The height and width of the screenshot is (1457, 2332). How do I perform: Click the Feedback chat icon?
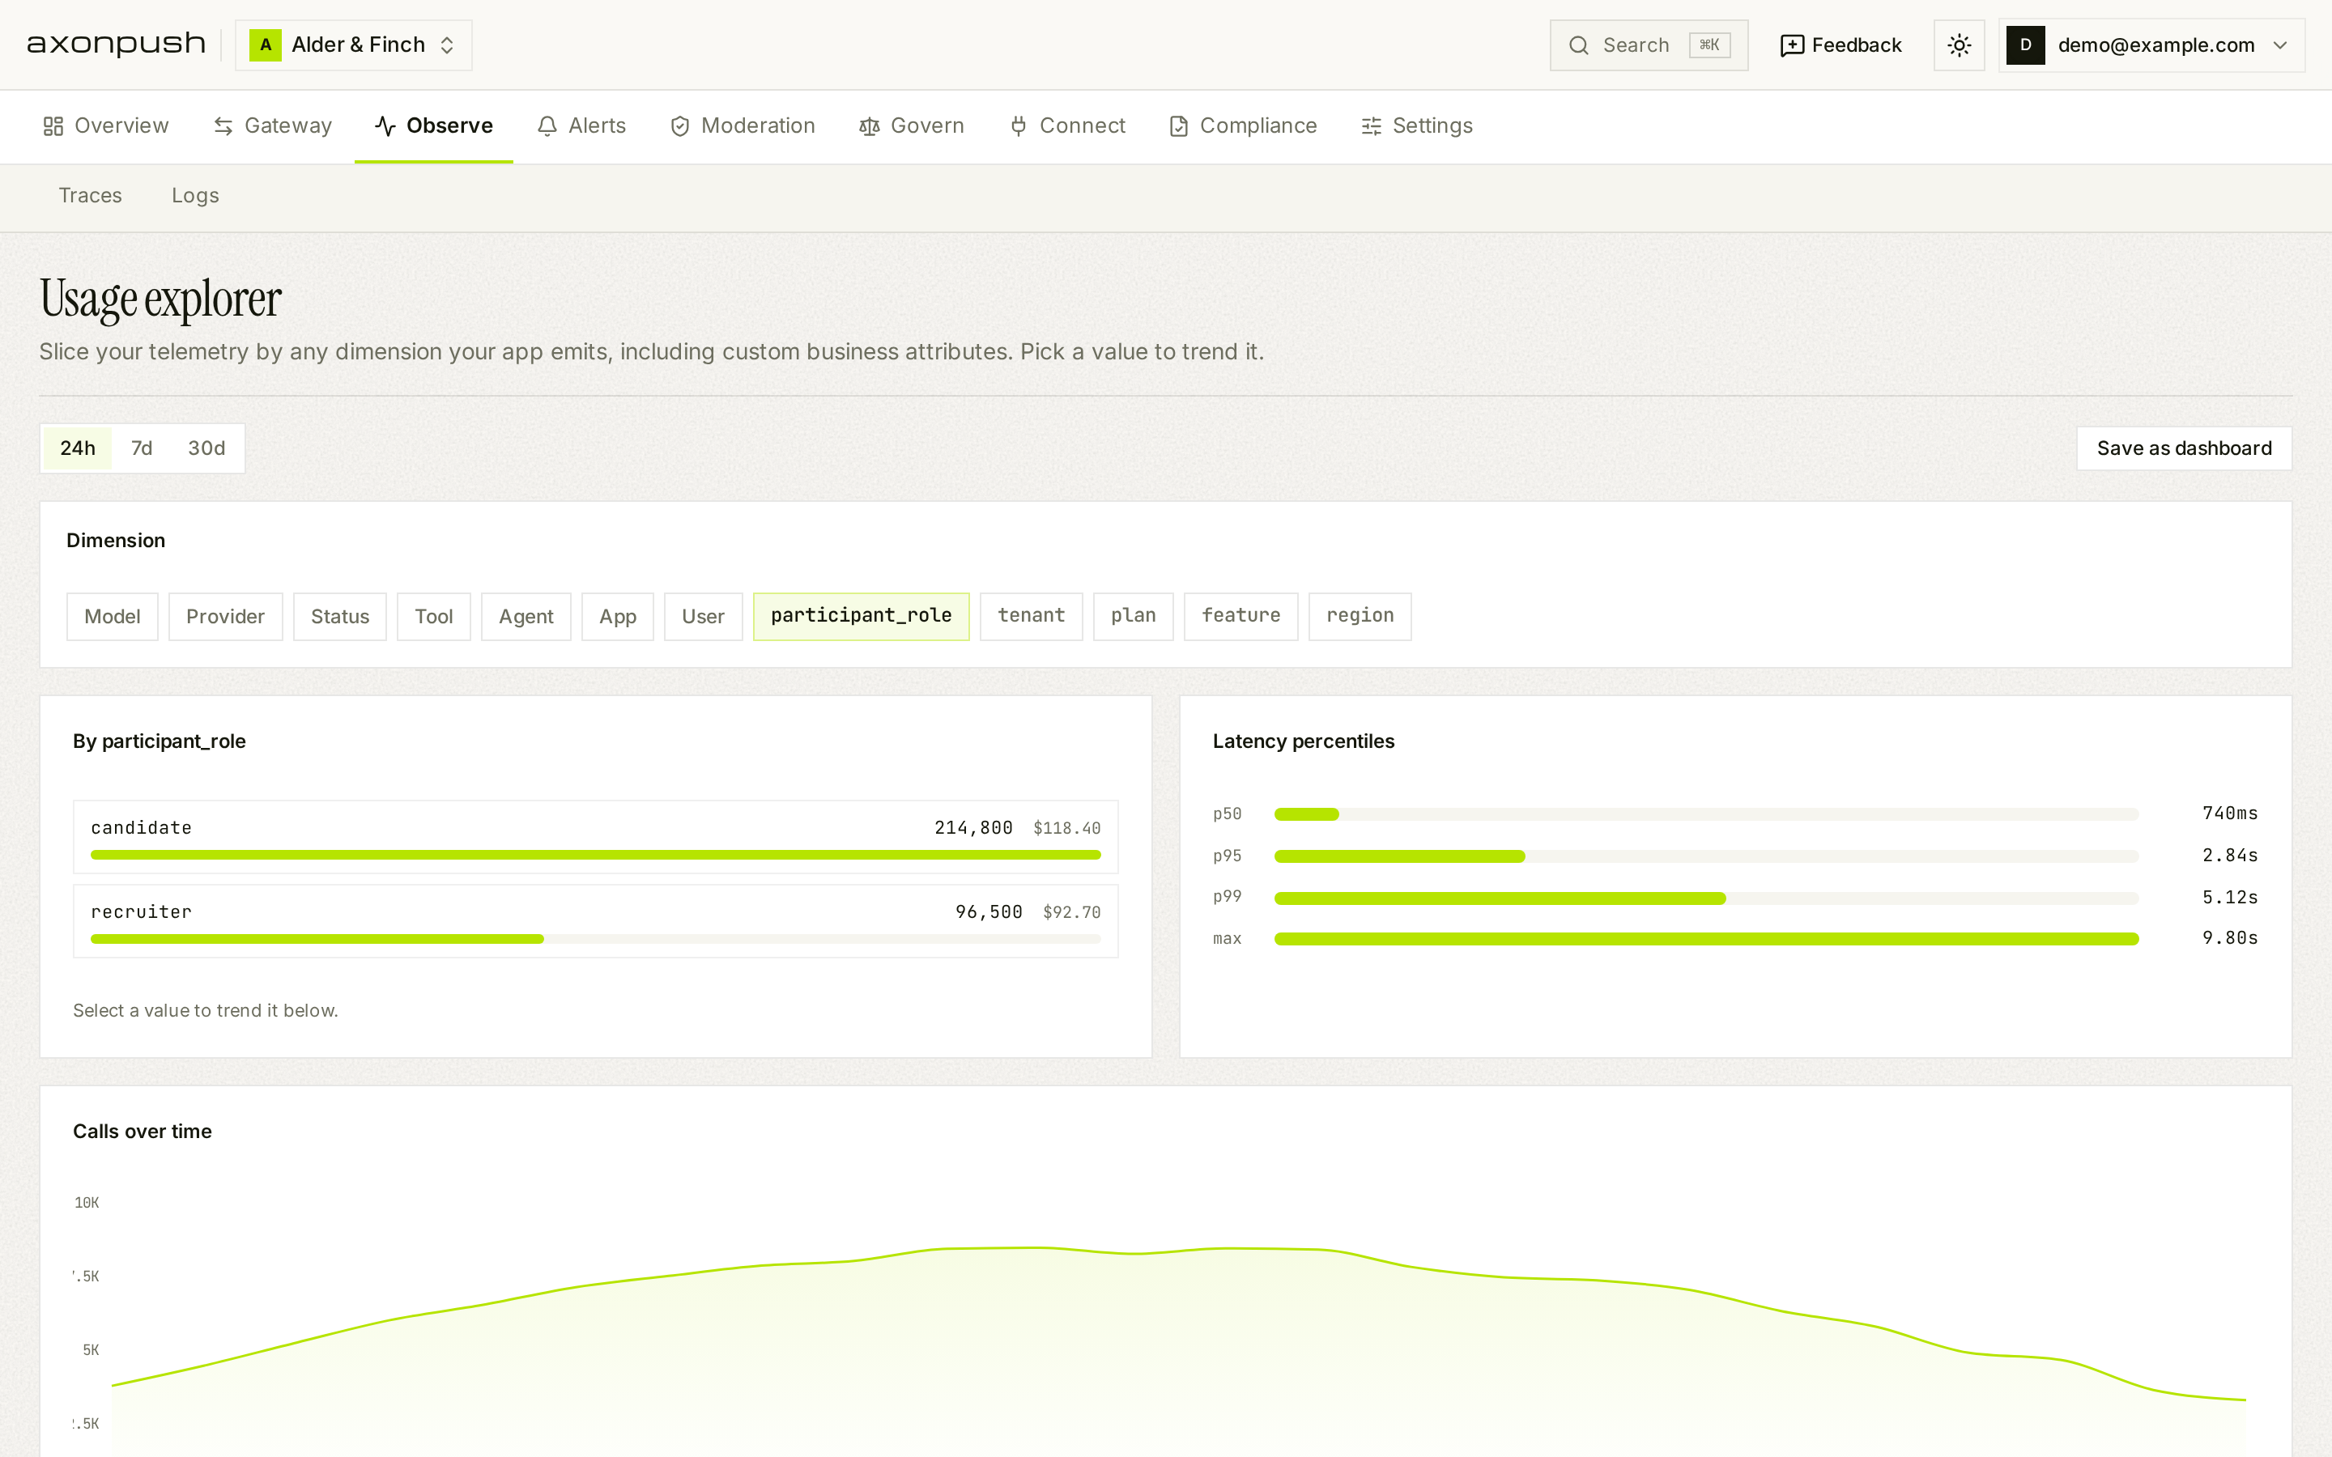[1791, 45]
